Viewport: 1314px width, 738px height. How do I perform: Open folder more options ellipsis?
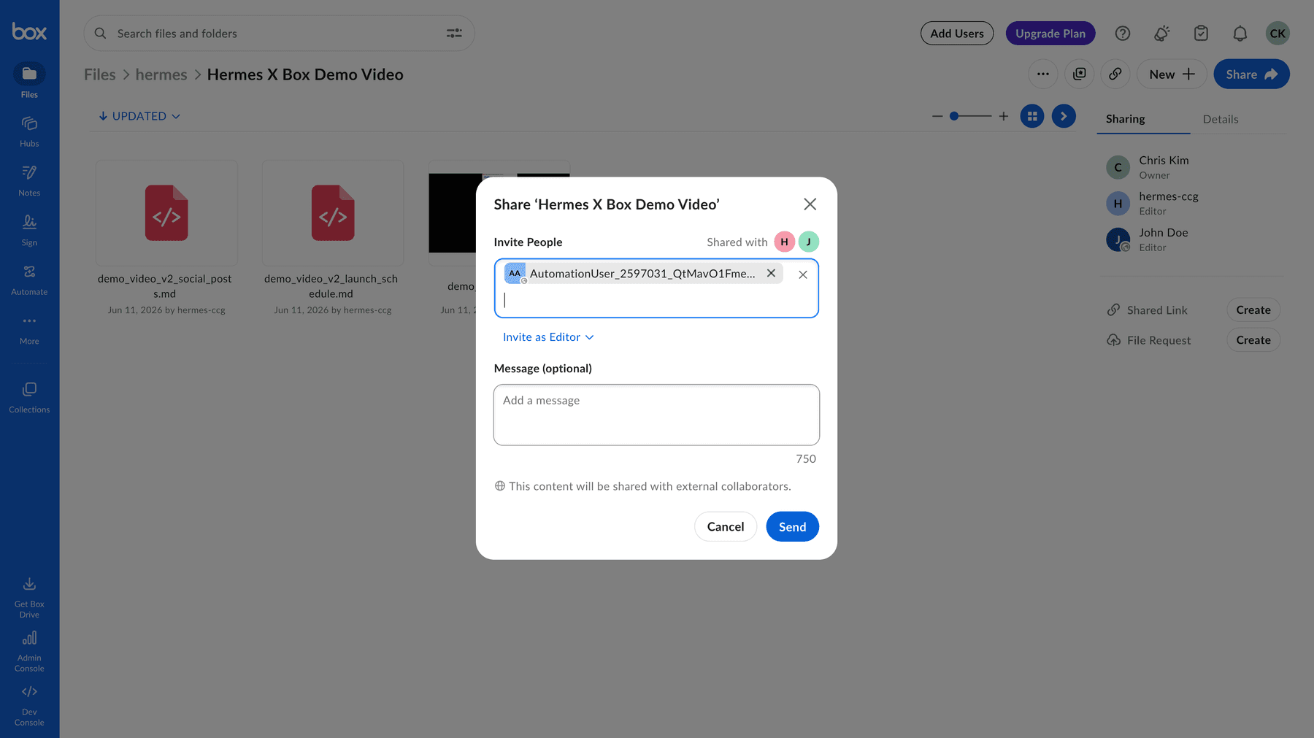click(1043, 74)
